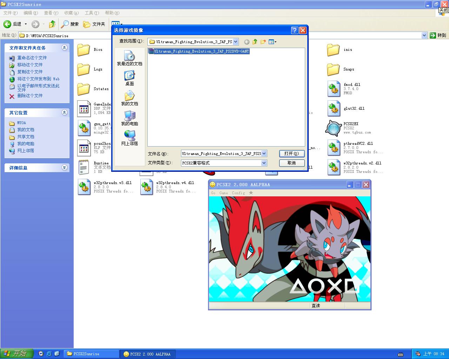Expand the Details (详细信息) panel
This screenshot has height=359, width=449.
pyautogui.click(x=64, y=168)
